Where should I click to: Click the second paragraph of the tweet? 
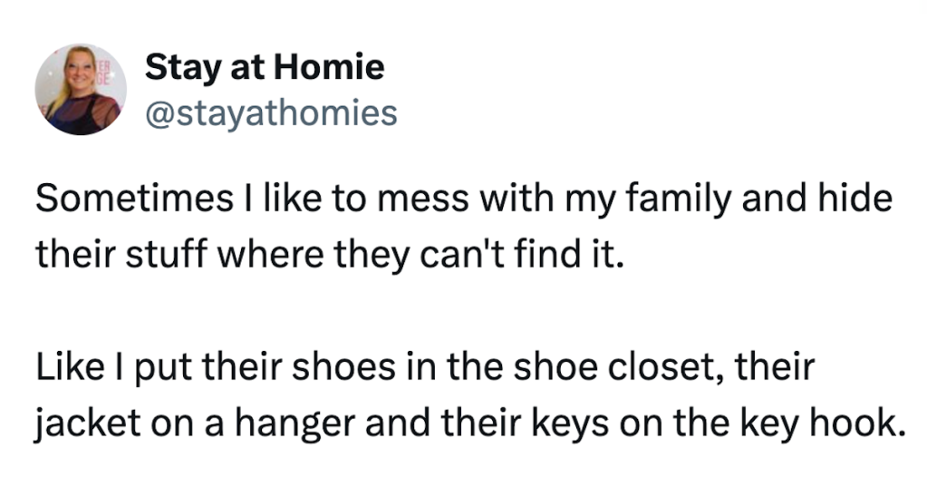[470, 394]
